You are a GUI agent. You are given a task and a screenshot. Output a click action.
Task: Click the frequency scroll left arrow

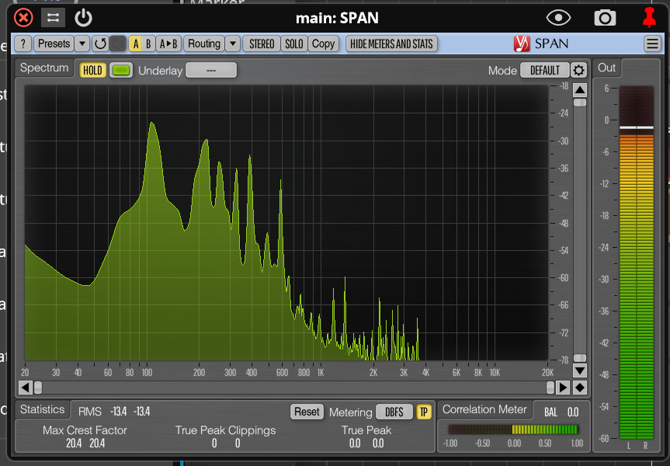[x=25, y=388]
